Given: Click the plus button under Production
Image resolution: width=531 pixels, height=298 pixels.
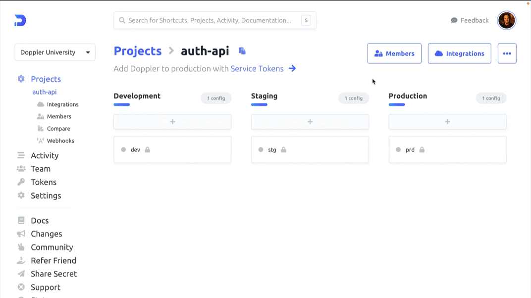Looking at the screenshot, I should pyautogui.click(x=447, y=122).
